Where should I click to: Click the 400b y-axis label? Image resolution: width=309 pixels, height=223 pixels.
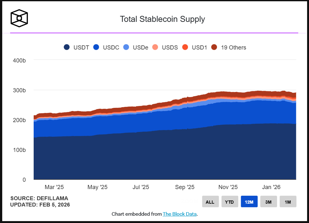[x=19, y=60]
